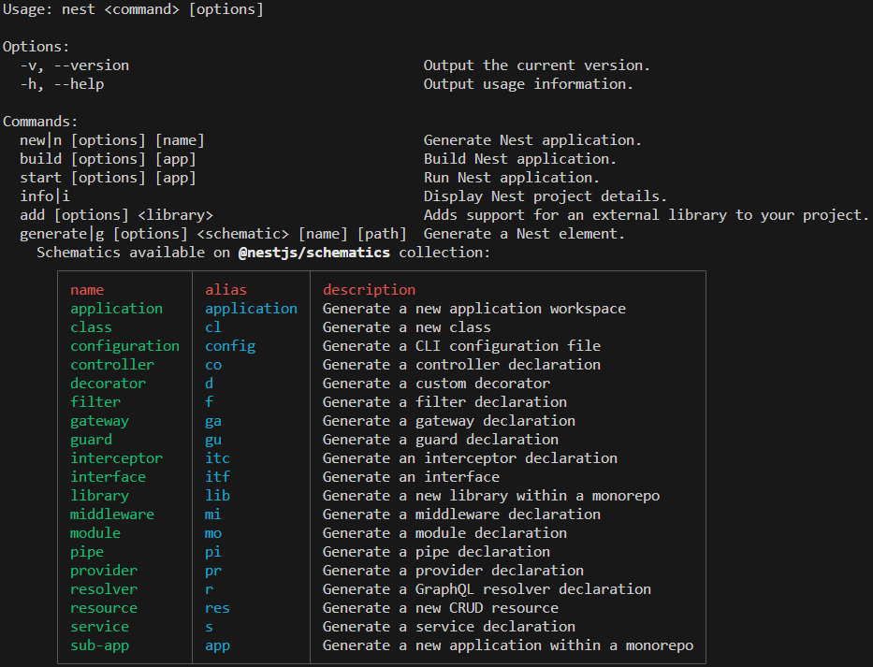This screenshot has width=873, height=667.
Task: Click the red 'alias' column header
Action: (226, 290)
